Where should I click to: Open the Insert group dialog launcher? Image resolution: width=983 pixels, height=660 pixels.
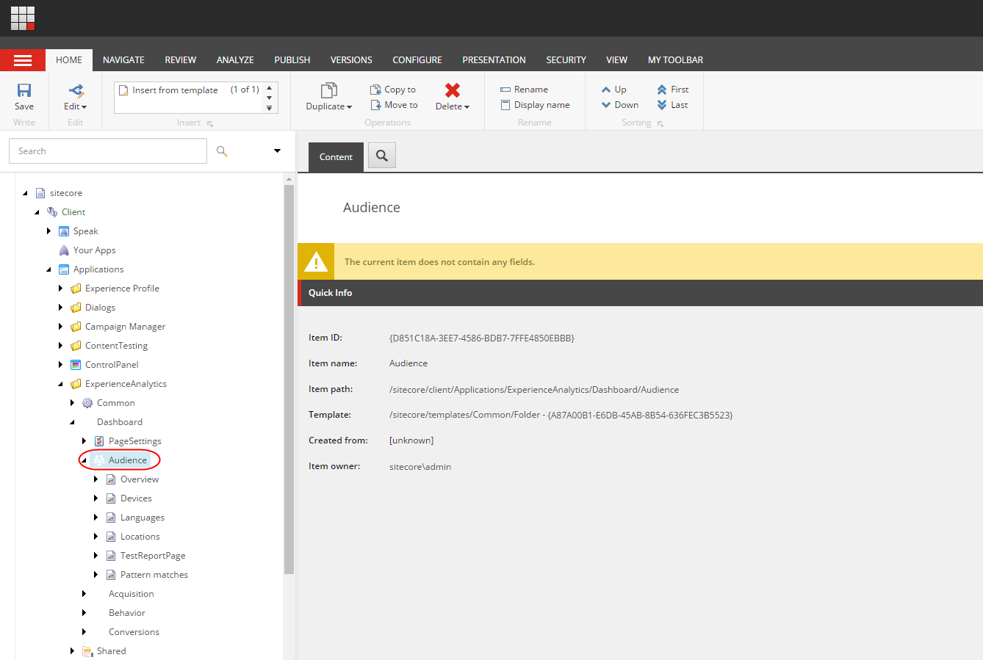[210, 124]
